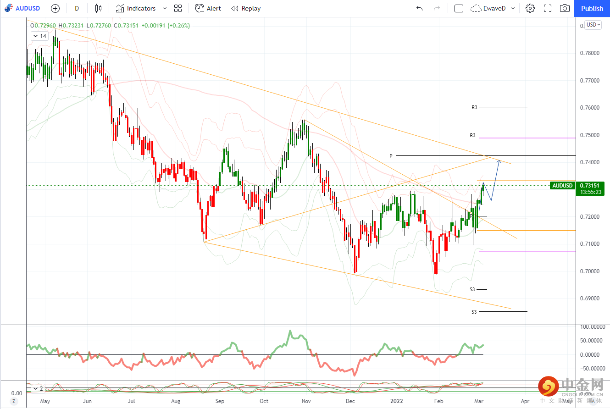Click the Jun label on the time axis

coord(88,401)
